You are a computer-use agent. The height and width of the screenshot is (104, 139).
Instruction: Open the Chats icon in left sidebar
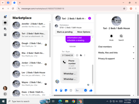tap(5, 17)
